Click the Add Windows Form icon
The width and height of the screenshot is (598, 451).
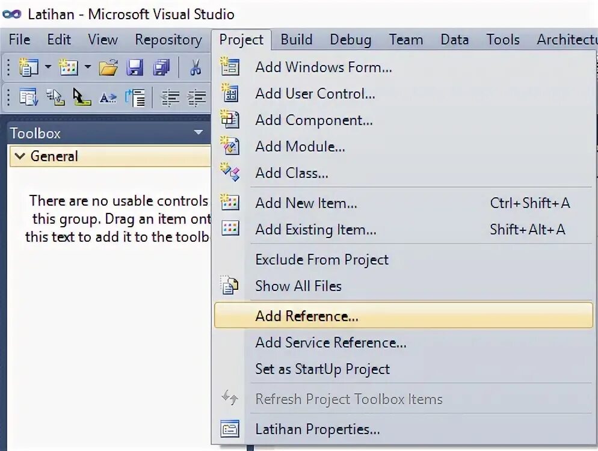point(230,66)
